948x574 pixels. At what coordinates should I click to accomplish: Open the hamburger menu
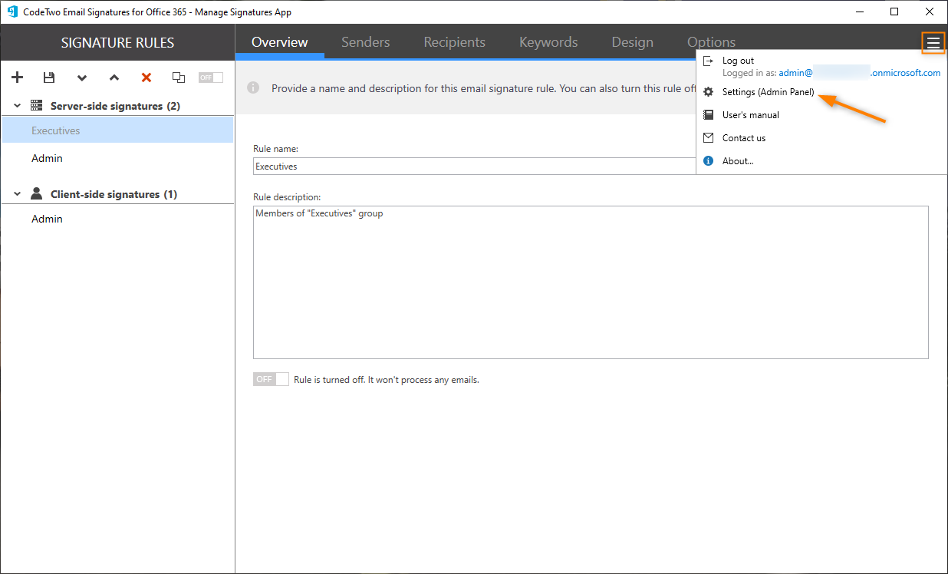click(933, 43)
